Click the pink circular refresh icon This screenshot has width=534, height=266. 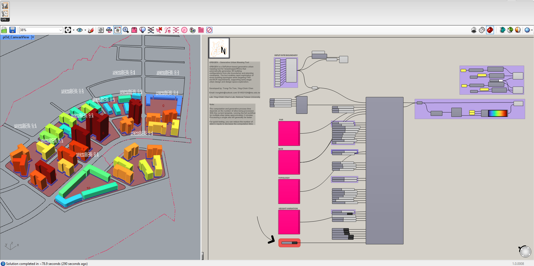click(x=184, y=30)
